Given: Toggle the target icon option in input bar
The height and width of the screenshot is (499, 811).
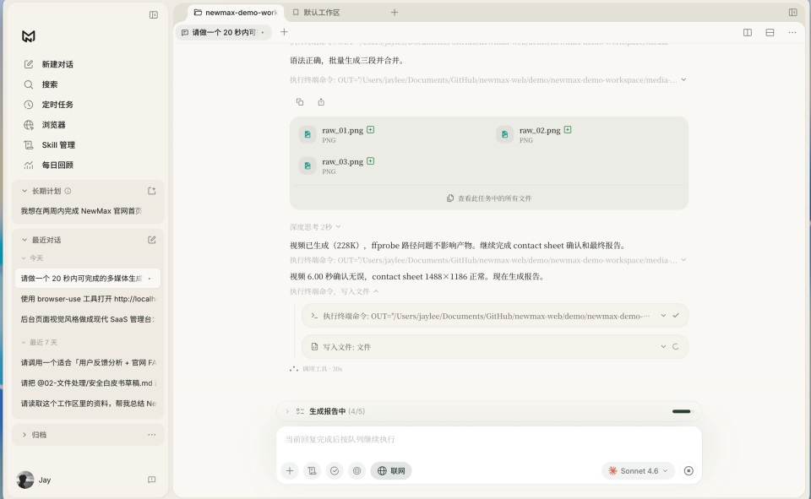Looking at the screenshot, I should pyautogui.click(x=357, y=470).
